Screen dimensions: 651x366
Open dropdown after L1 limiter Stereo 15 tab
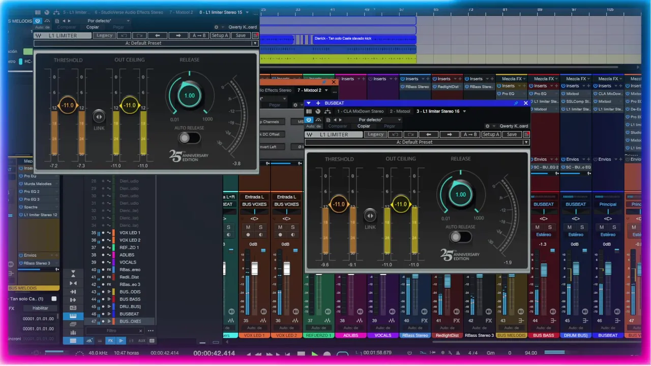pos(248,12)
